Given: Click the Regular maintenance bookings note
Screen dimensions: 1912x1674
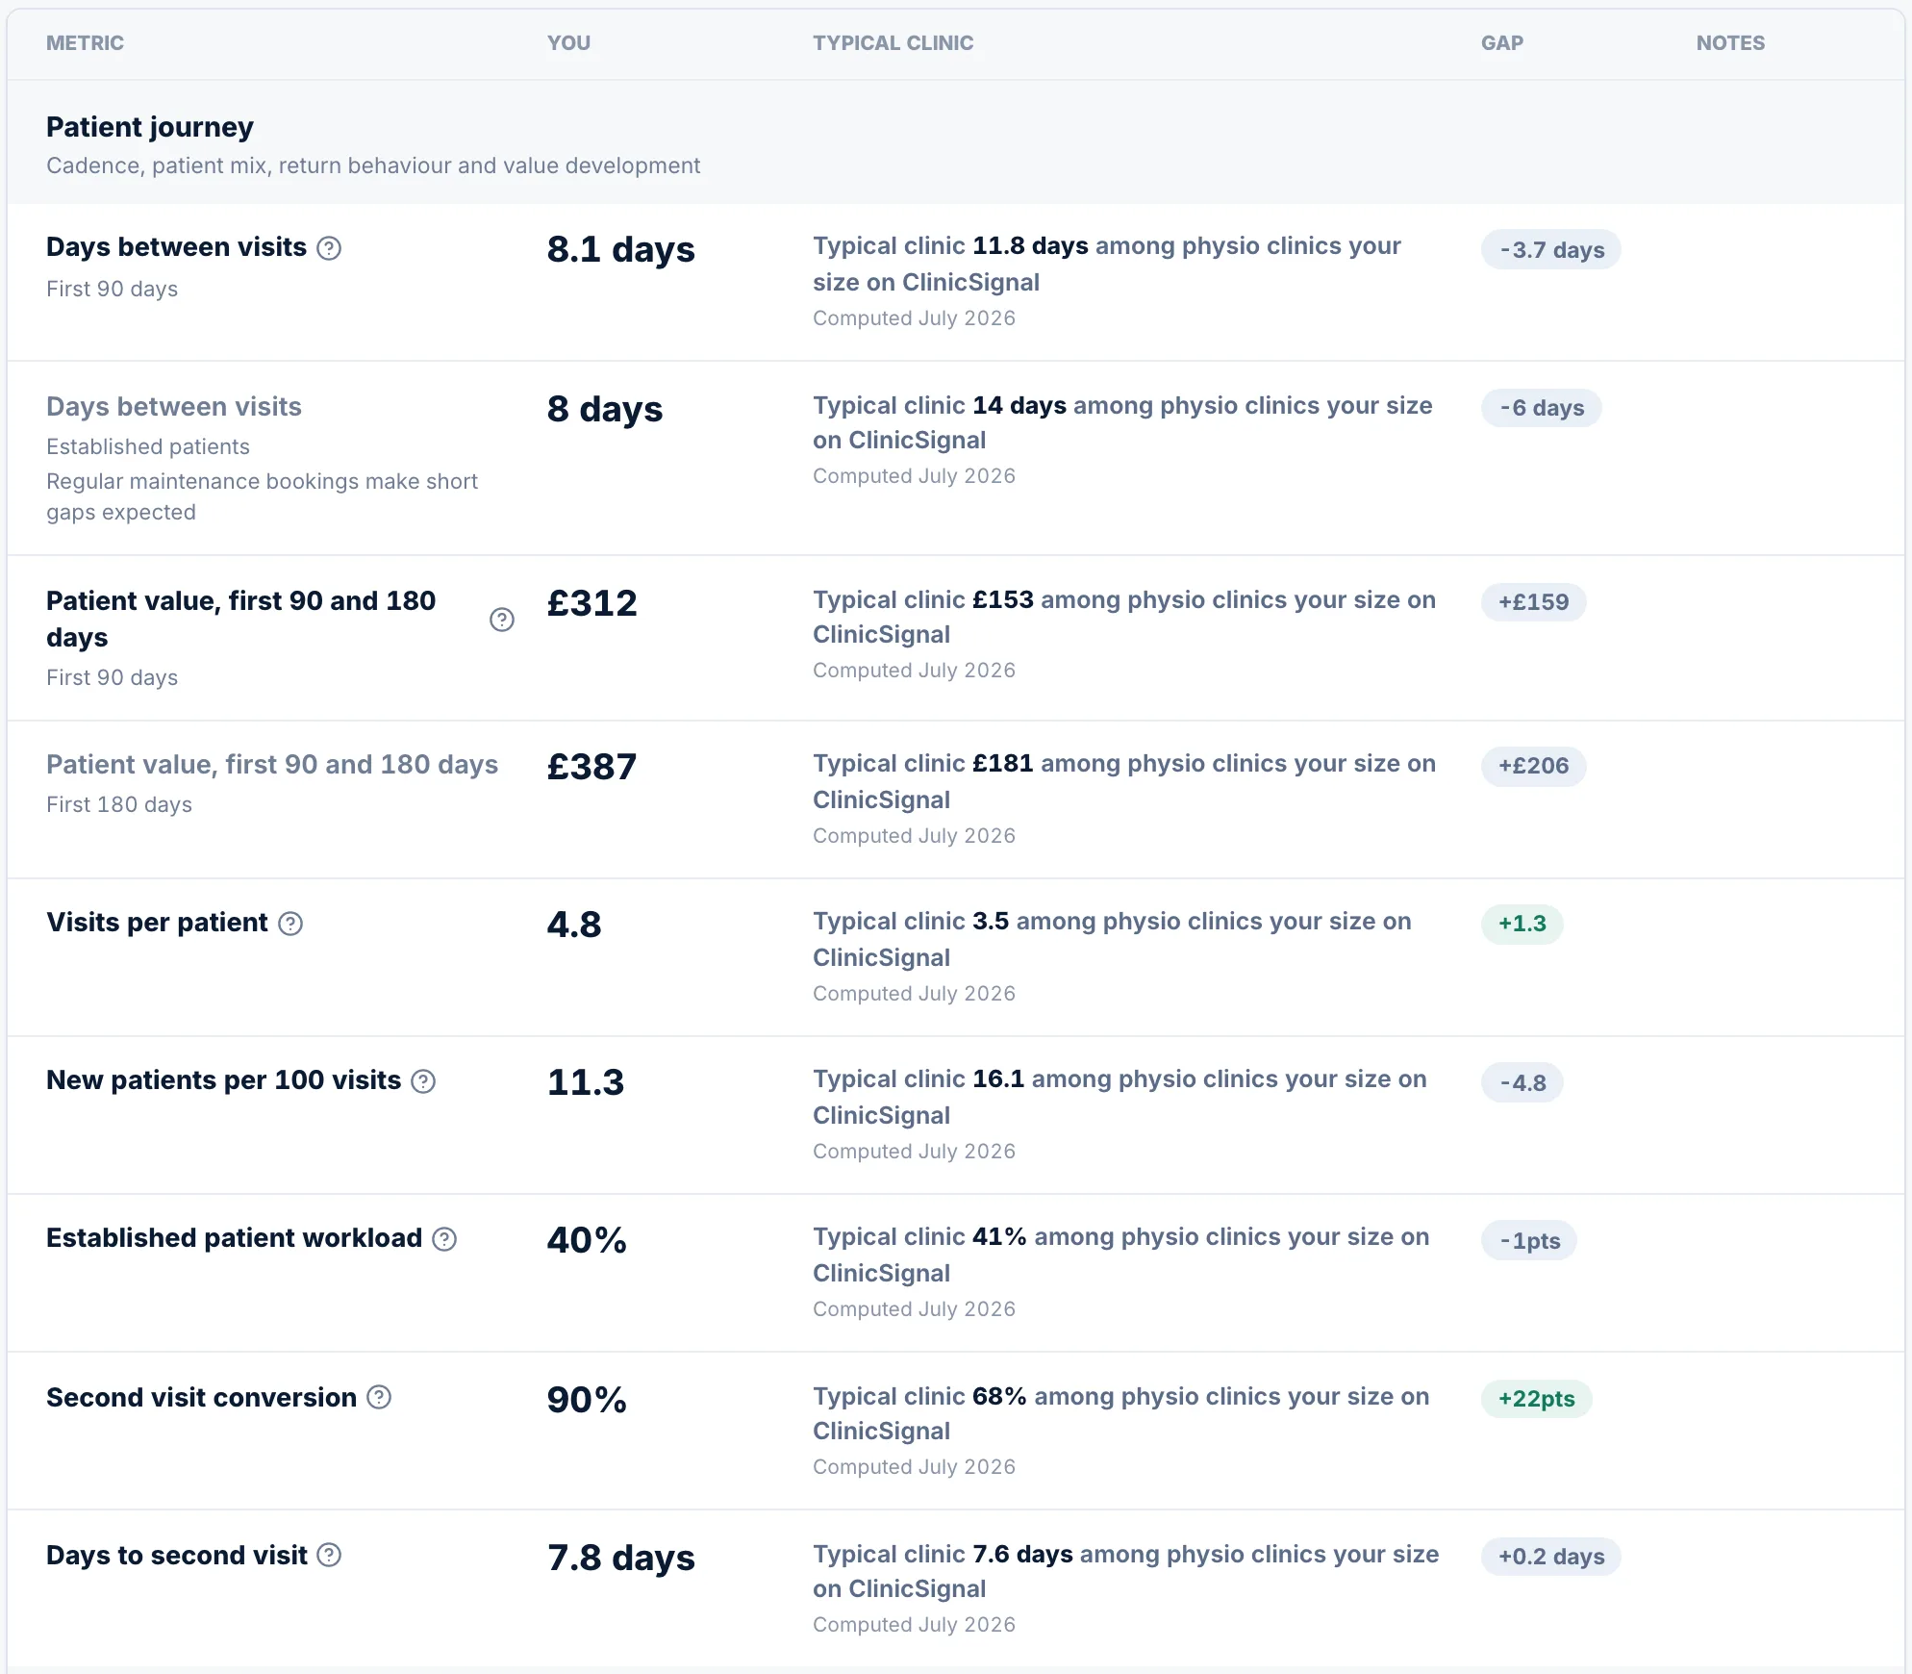Looking at the screenshot, I should pyautogui.click(x=262, y=496).
